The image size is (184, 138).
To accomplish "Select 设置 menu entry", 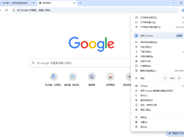I will 158,122.
